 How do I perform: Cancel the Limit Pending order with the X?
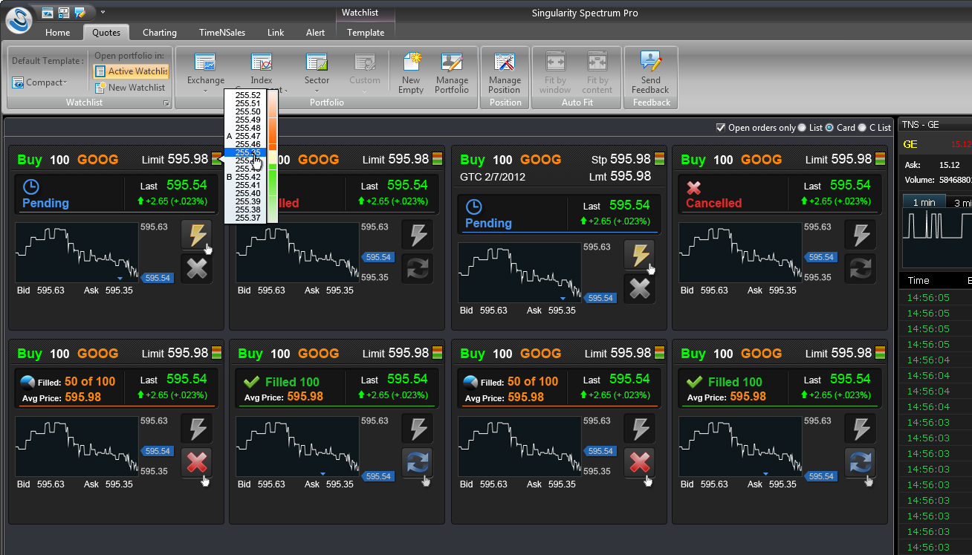pos(196,268)
